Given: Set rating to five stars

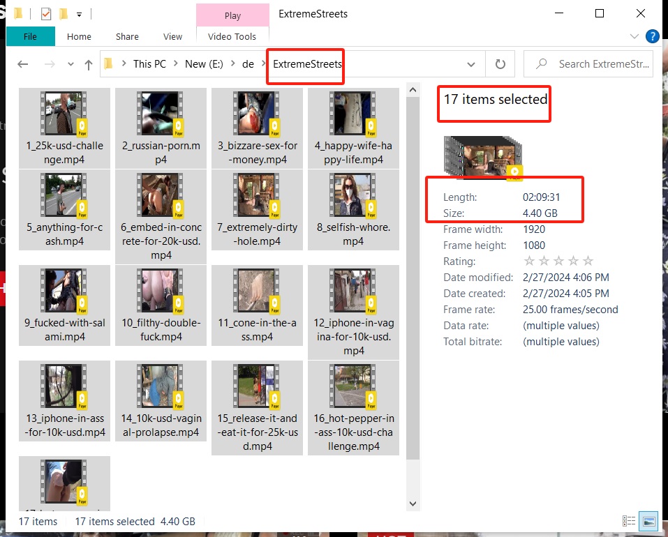Looking at the screenshot, I should pos(588,262).
